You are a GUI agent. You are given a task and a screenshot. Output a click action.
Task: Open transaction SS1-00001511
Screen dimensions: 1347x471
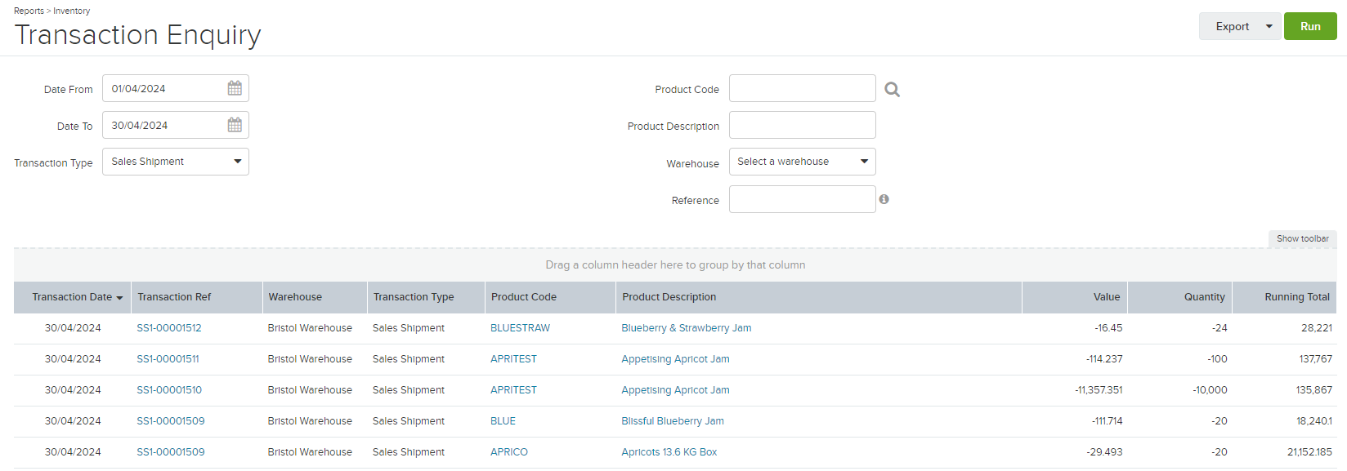click(x=168, y=359)
